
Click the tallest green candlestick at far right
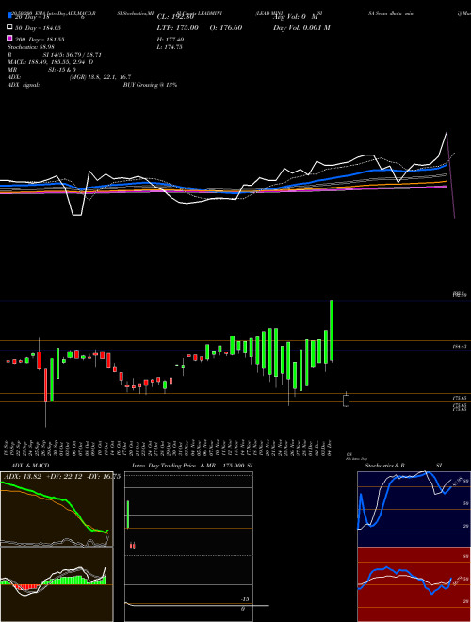332,331
